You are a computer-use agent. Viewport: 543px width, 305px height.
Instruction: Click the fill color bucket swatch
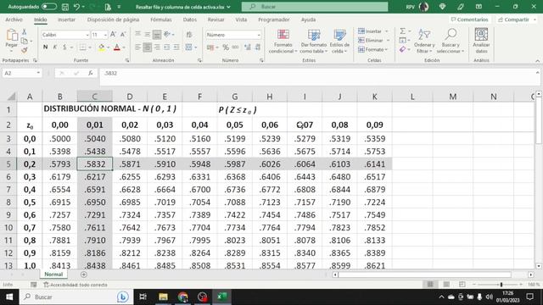pos(102,47)
